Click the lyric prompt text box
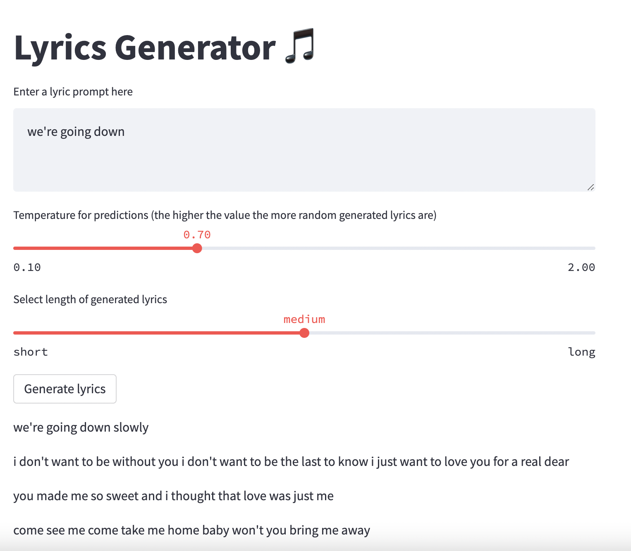 click(304, 150)
